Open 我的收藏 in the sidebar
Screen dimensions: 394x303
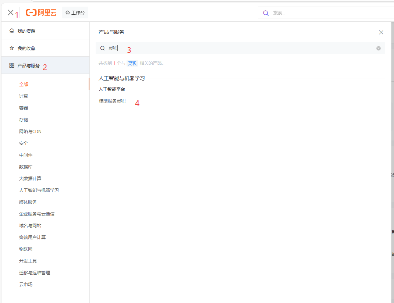coord(46,48)
